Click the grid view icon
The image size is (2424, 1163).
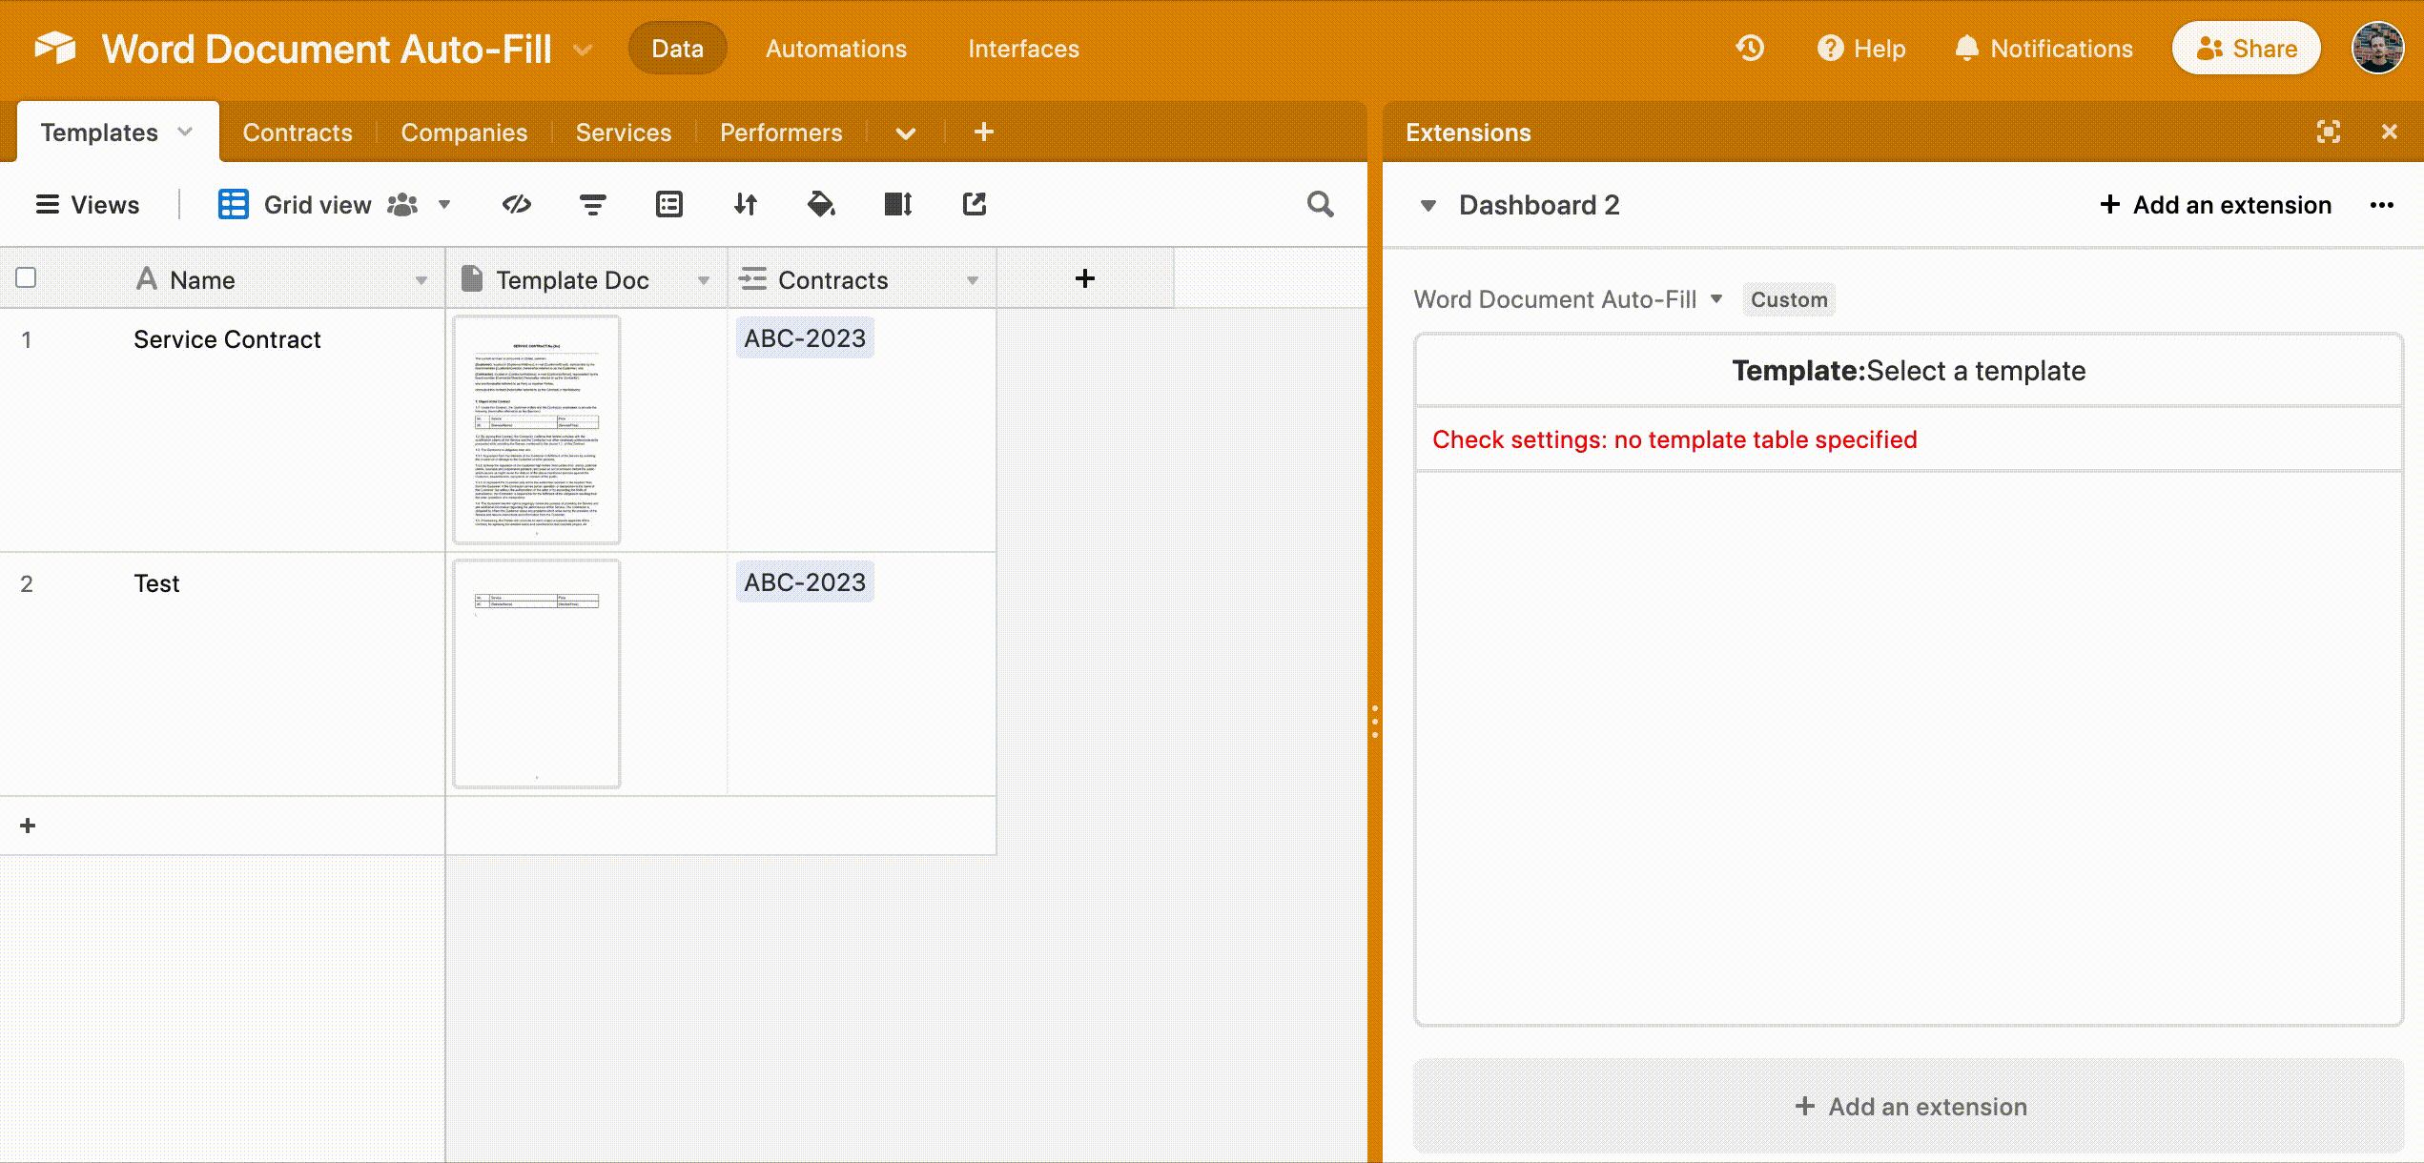coord(234,202)
